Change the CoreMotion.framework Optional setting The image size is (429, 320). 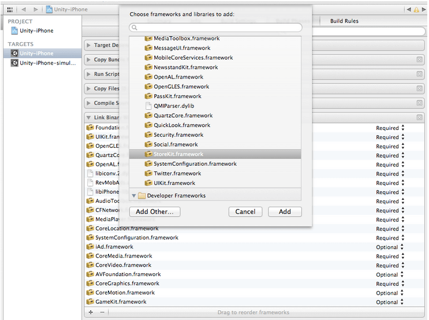pos(390,293)
